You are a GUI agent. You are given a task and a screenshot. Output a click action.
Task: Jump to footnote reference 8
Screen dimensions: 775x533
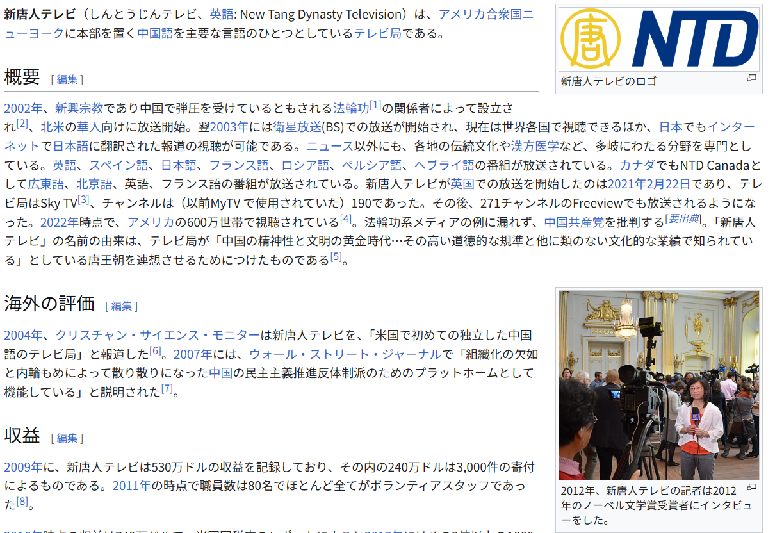pos(22,501)
